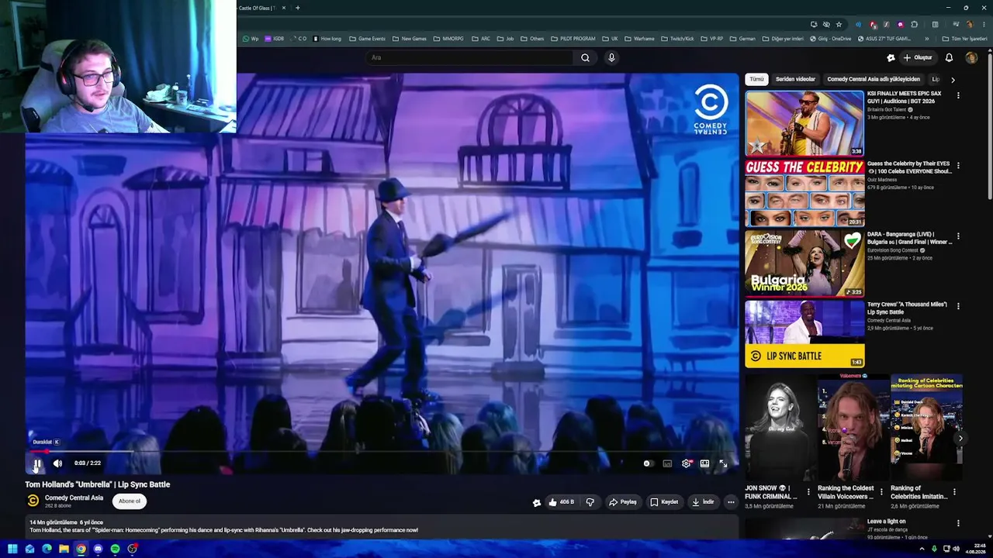Mute the video volume speaker icon

coord(57,463)
